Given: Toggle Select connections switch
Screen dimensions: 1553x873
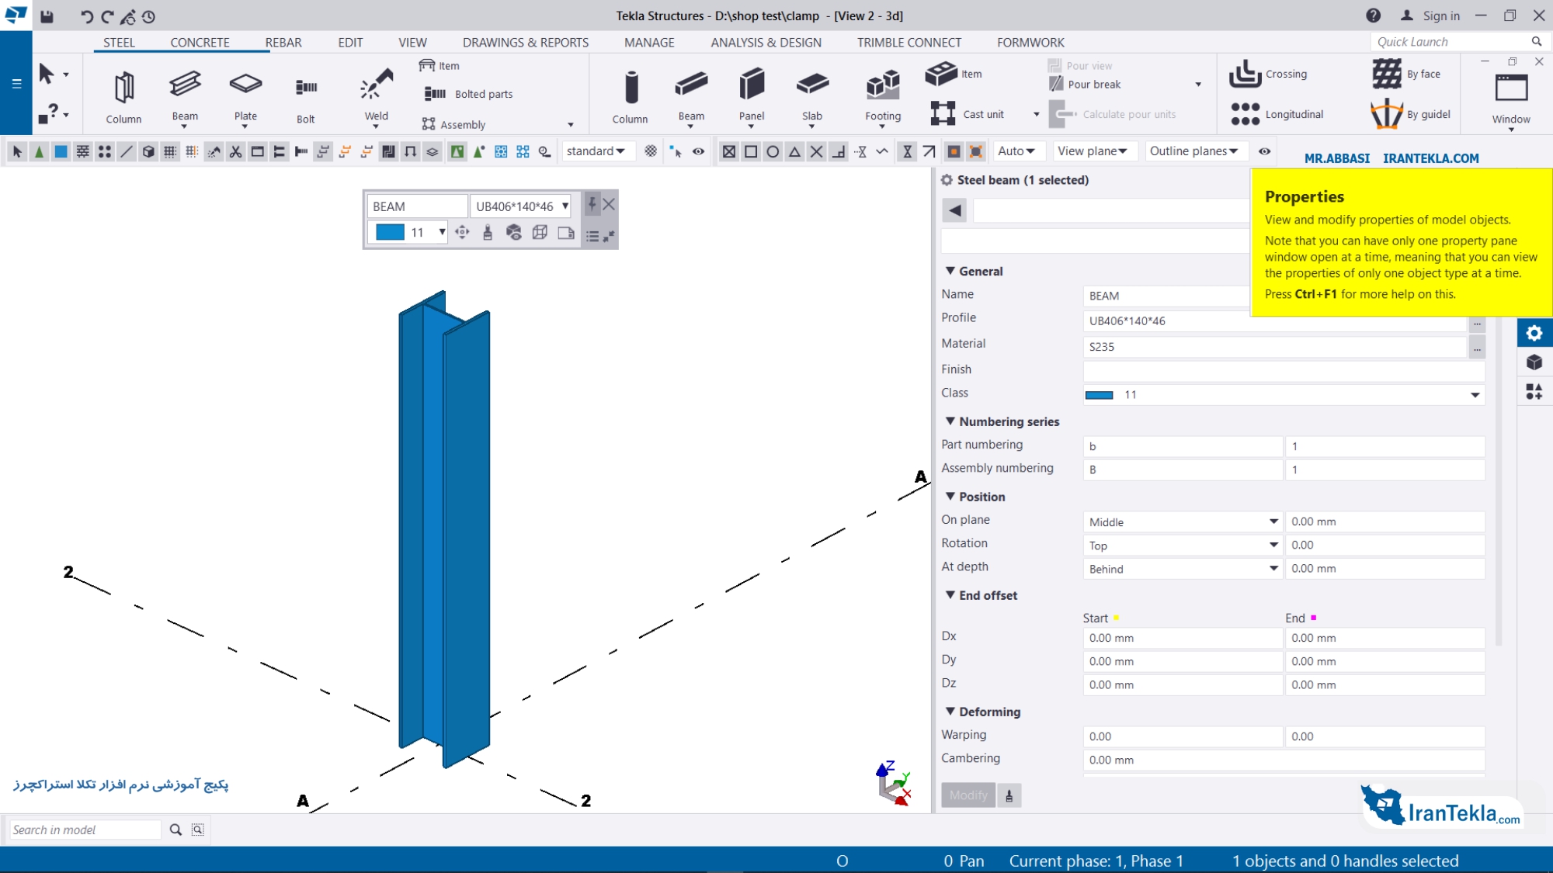Looking at the screenshot, I should point(39,151).
